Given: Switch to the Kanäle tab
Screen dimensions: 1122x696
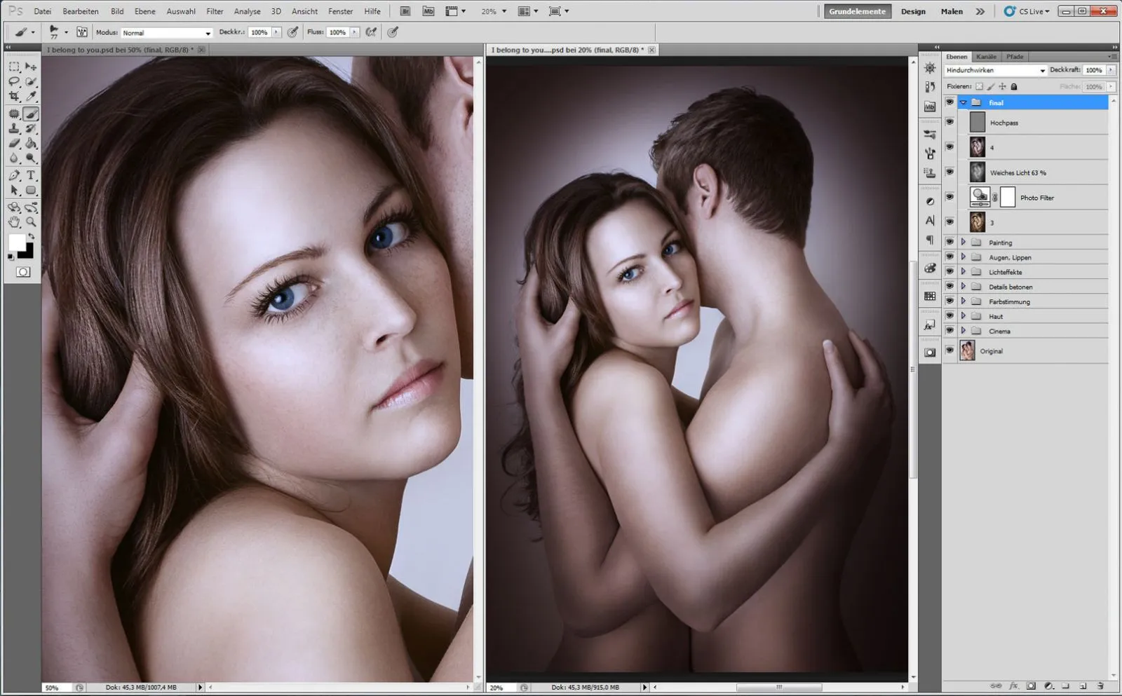Looking at the screenshot, I should pos(986,57).
